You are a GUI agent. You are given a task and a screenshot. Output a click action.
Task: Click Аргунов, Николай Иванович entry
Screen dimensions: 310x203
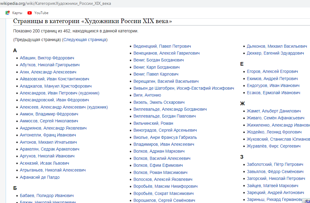(47, 156)
